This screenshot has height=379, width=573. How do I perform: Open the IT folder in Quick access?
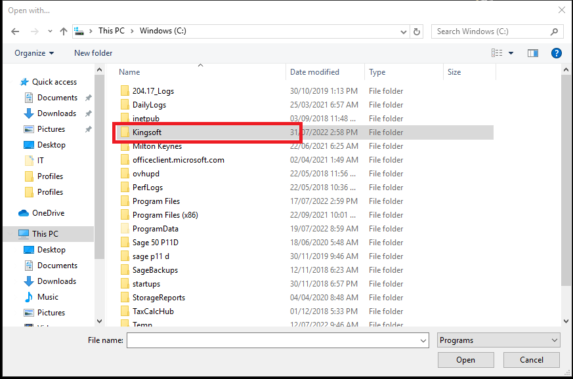tap(40, 160)
